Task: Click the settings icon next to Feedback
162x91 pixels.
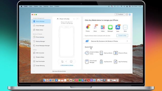Action: point(127,14)
